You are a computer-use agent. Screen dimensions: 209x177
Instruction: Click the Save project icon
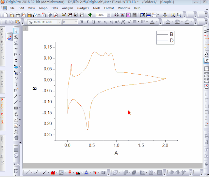coord(76,15)
